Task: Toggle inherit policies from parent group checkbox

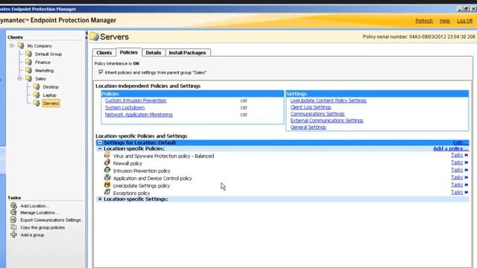Action: (101, 72)
